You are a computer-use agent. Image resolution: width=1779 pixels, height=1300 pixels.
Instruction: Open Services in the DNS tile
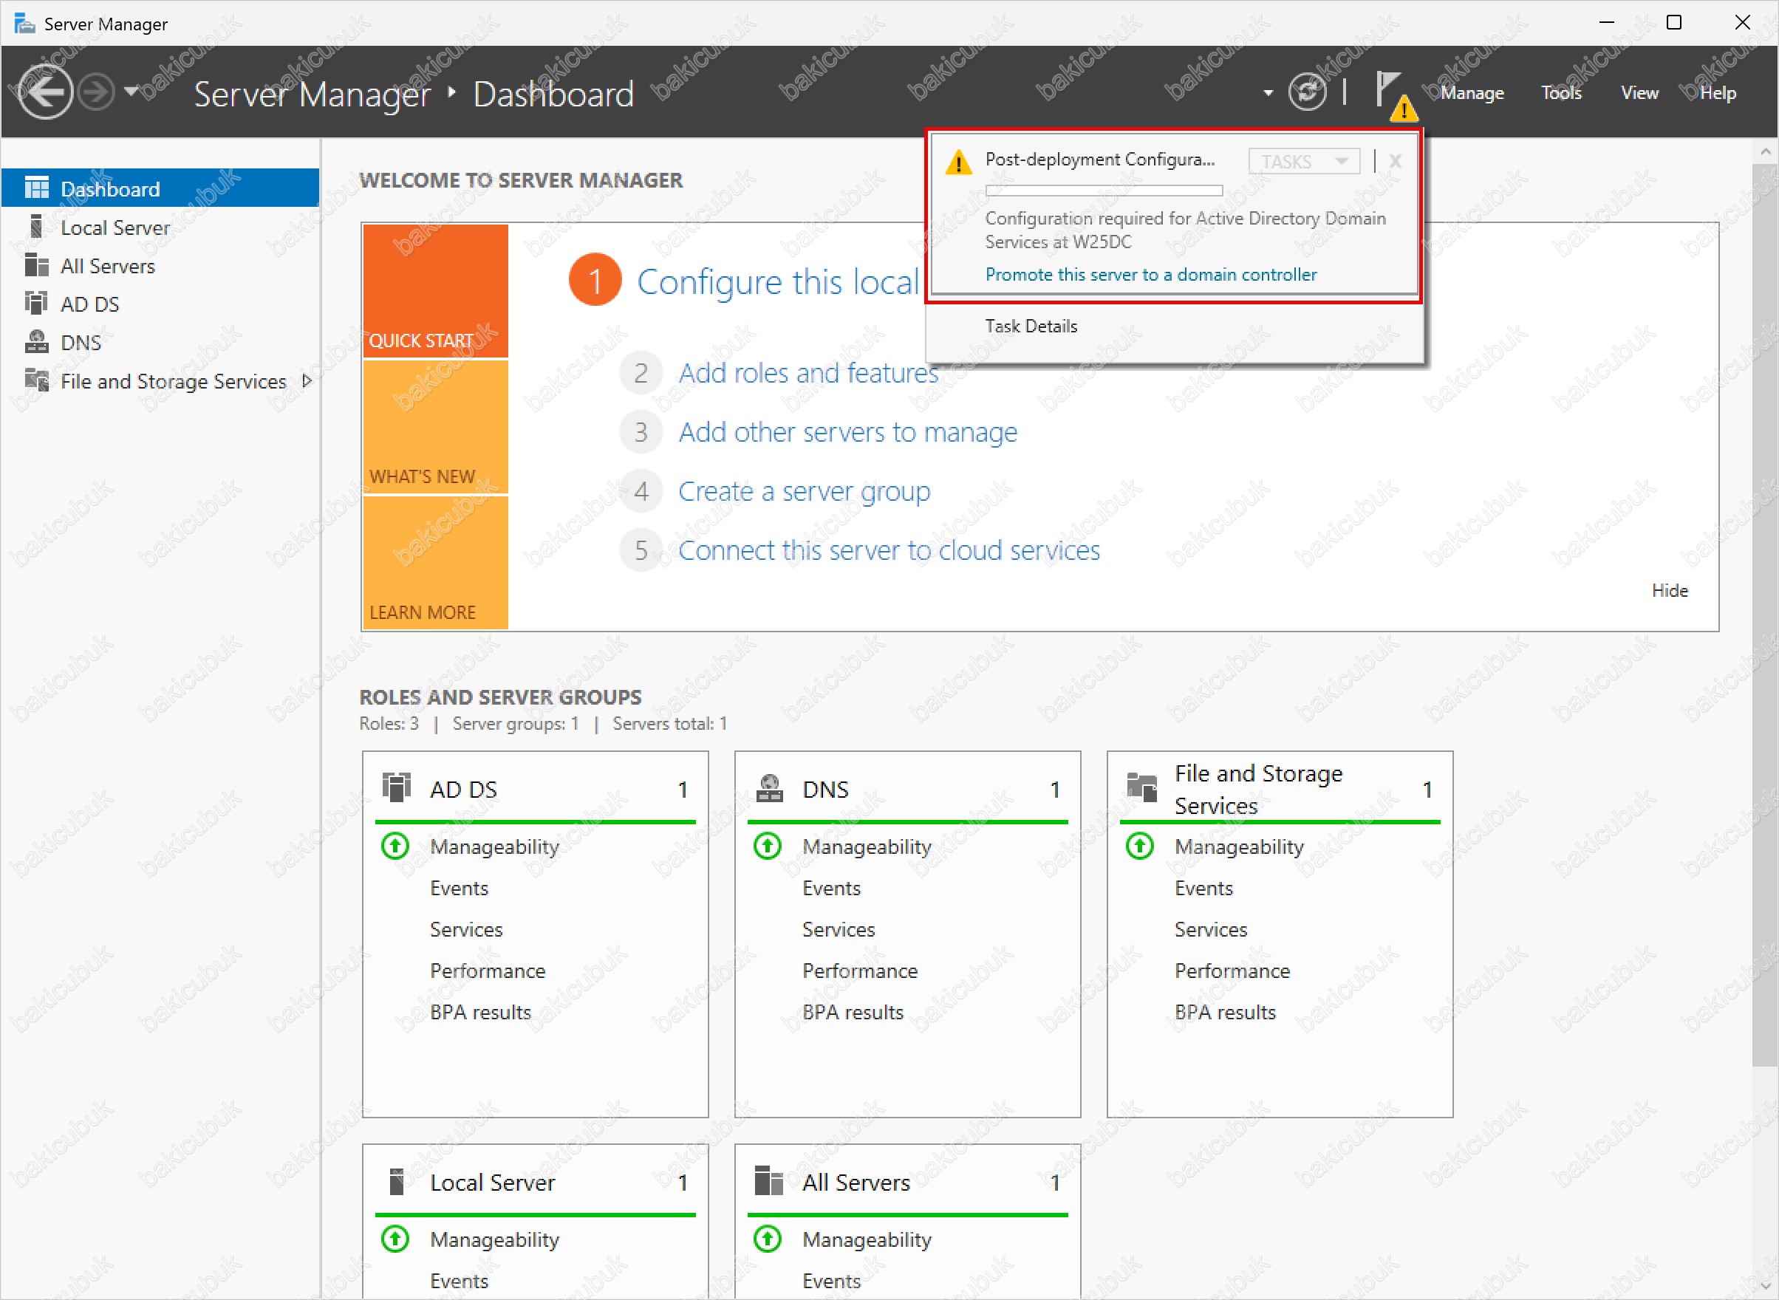[839, 929]
